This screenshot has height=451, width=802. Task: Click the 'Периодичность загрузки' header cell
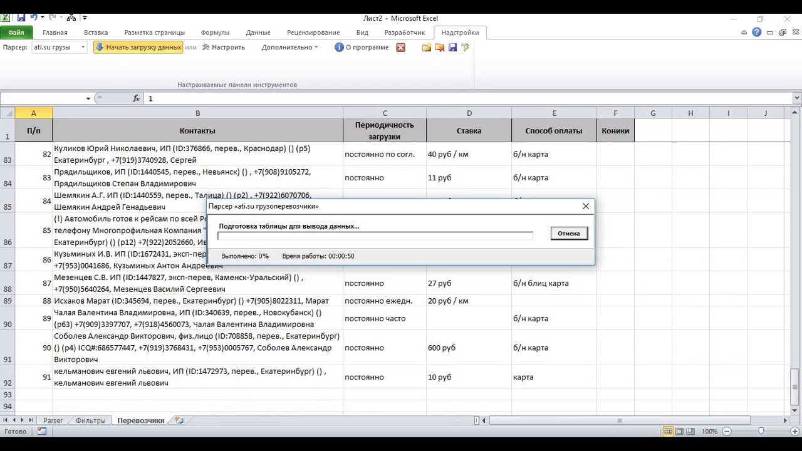[x=385, y=131]
